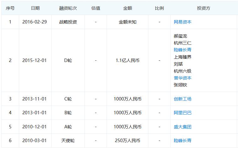The width and height of the screenshot is (238, 149).
Task: Open the 网易资本 investor link
Action: click(x=182, y=22)
